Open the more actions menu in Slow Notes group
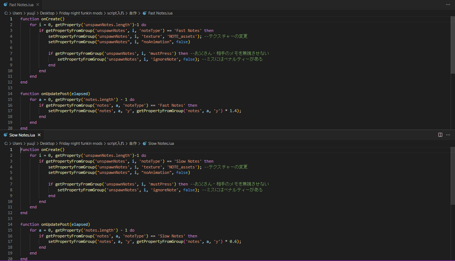 pyautogui.click(x=448, y=134)
